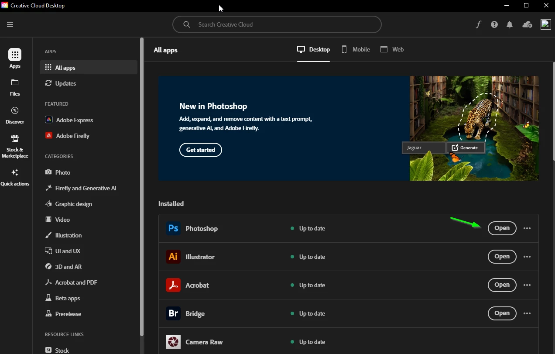Click the Search Creative Cloud field
The width and height of the screenshot is (555, 354).
point(277,24)
